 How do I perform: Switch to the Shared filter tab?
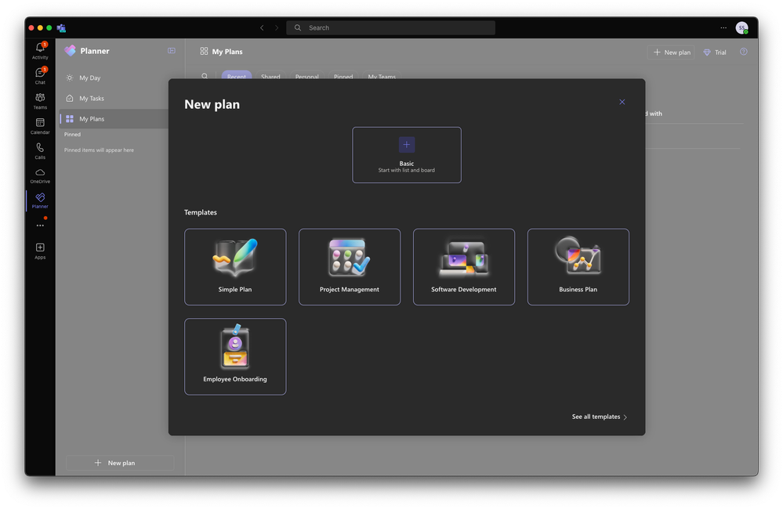coord(270,75)
